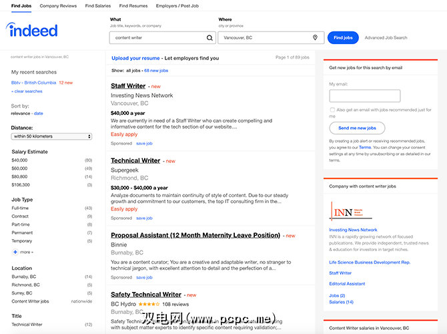Click the My email input field
Screen dimensions: 447x334
[365, 96]
